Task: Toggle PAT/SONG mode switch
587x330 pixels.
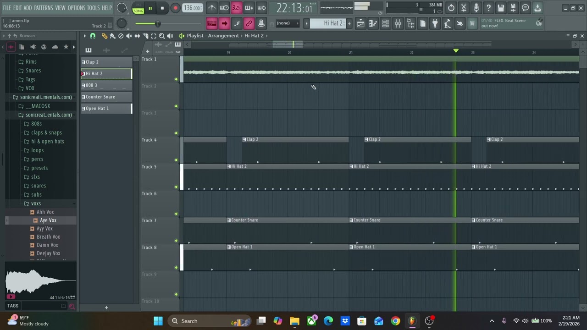Action: pos(138,8)
